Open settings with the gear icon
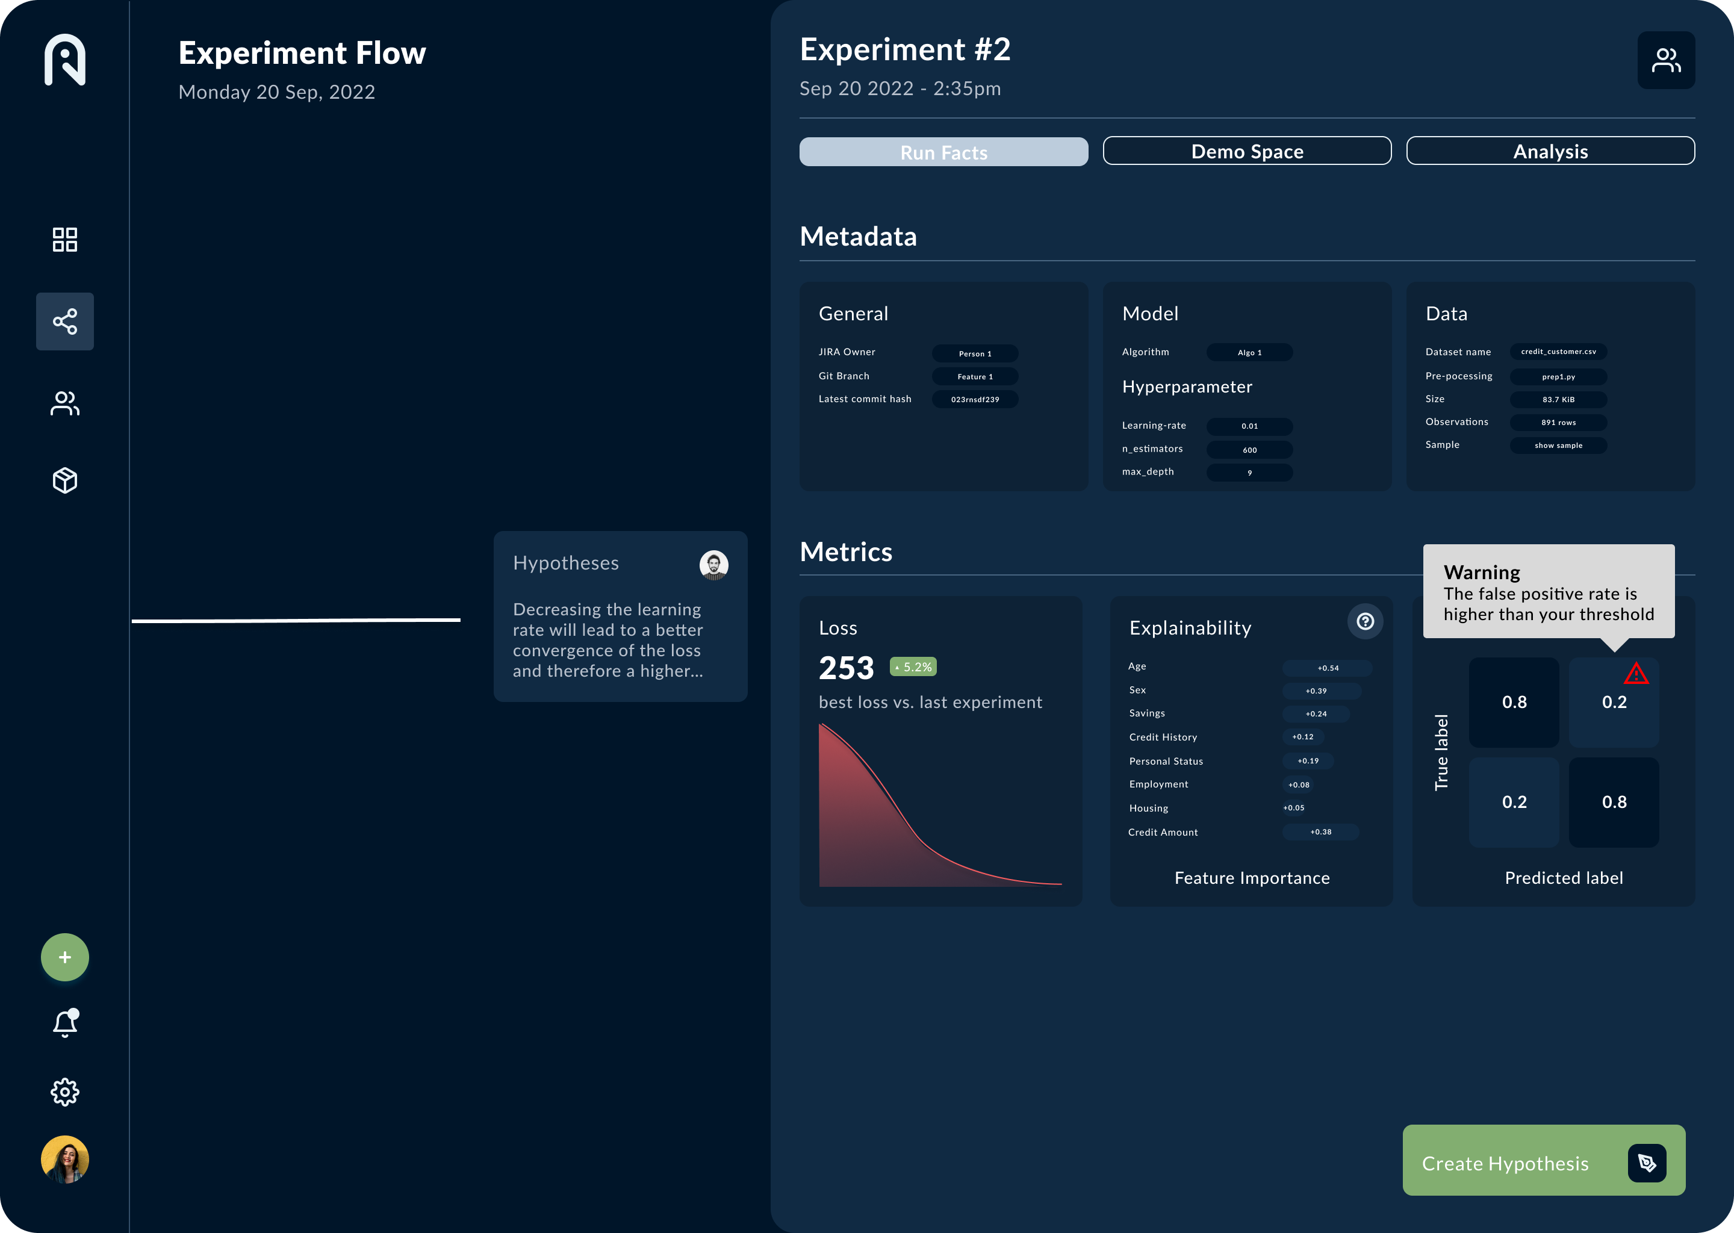The width and height of the screenshot is (1734, 1233). pos(64,1092)
